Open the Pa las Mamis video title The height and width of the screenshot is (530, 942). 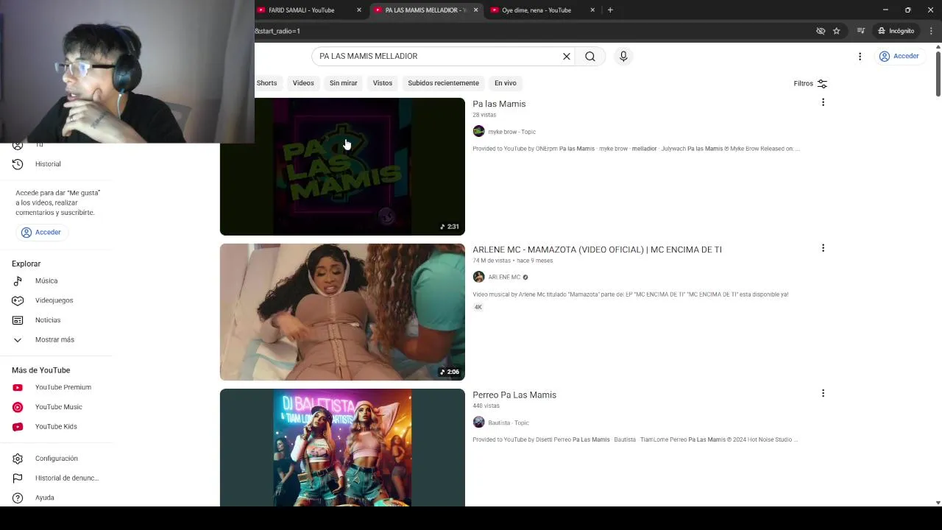click(x=499, y=104)
